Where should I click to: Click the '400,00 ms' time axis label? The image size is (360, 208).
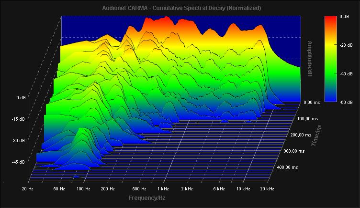coord(287,167)
